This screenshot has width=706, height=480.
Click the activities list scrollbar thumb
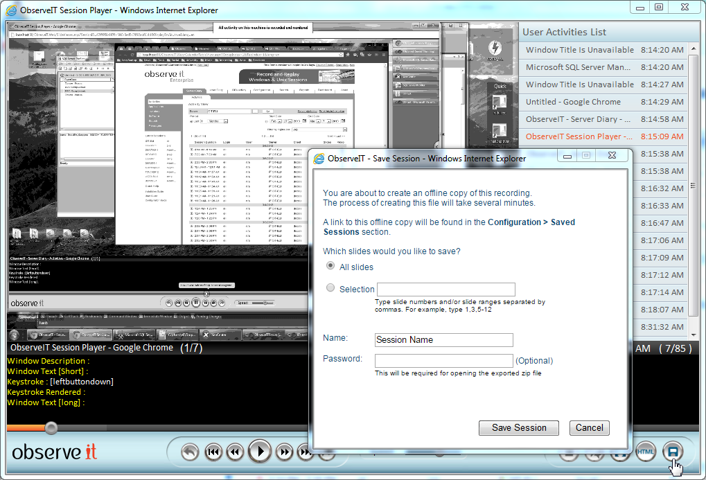694,185
